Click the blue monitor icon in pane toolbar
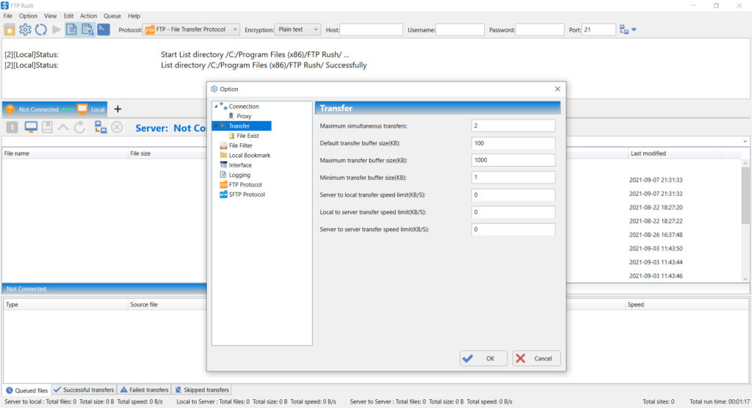Screen dimensions: 752x408 (x=31, y=127)
